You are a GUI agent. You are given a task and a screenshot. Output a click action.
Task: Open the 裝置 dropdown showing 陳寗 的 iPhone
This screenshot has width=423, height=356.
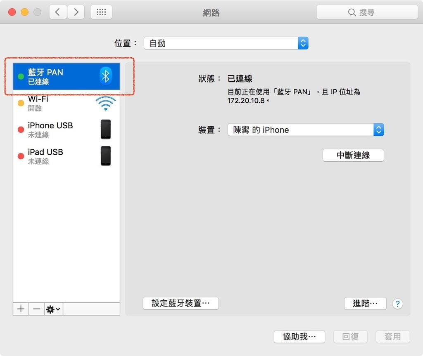(x=306, y=130)
